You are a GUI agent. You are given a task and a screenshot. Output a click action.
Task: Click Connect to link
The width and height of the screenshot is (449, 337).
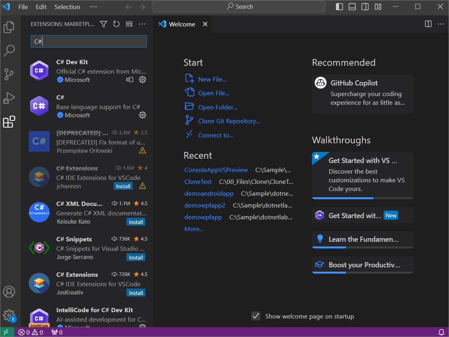pyautogui.click(x=215, y=135)
